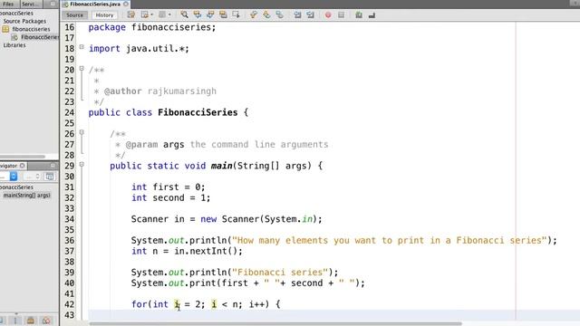Collapse the main method fold at line 29
The height and width of the screenshot is (326, 580).
point(82,165)
